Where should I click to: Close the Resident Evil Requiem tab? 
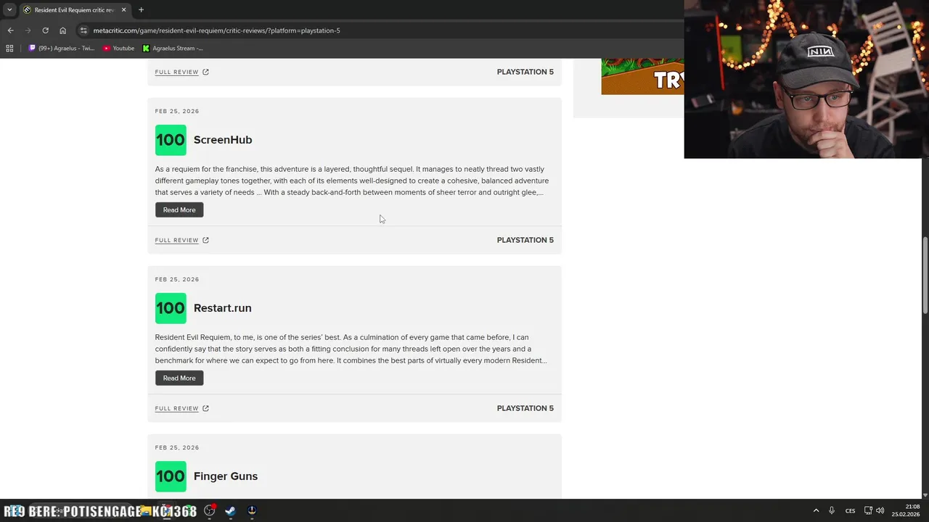[123, 10]
